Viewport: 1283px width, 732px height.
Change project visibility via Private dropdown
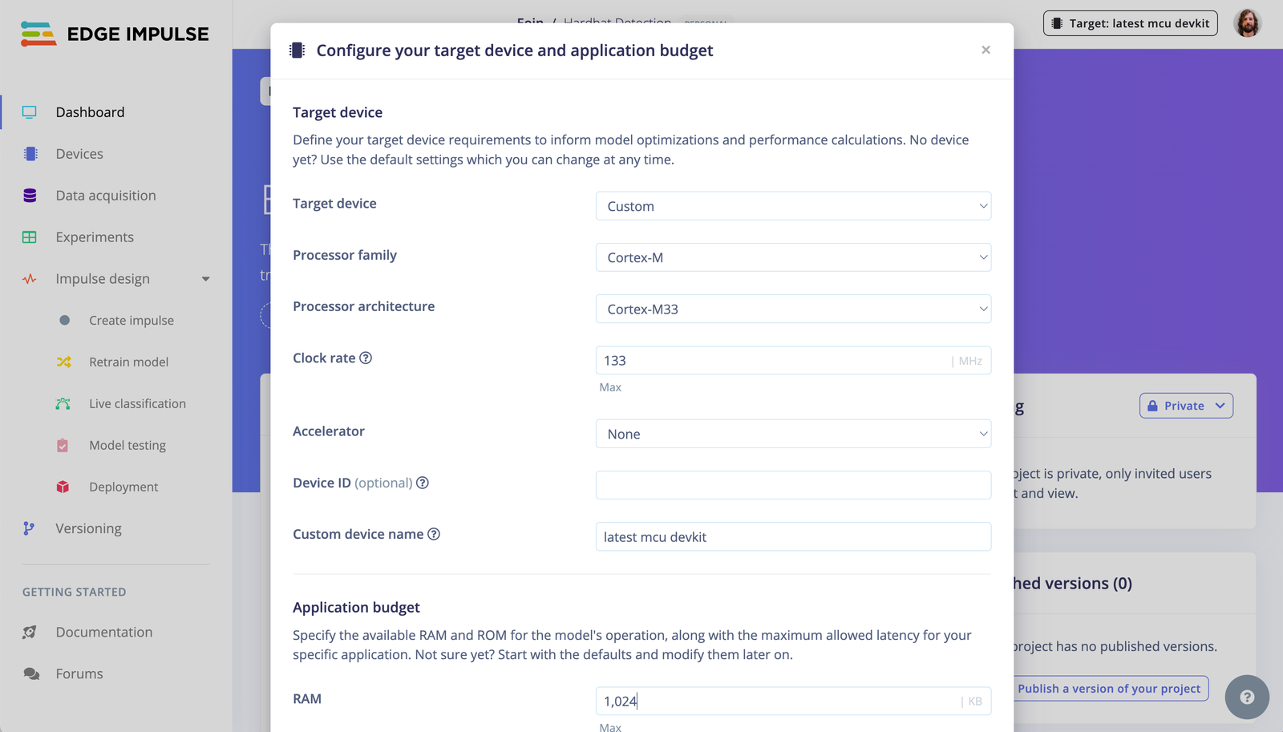(x=1186, y=406)
